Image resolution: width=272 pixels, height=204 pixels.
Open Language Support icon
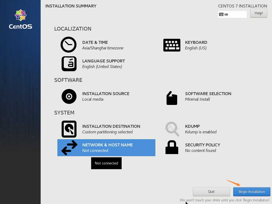click(x=69, y=64)
